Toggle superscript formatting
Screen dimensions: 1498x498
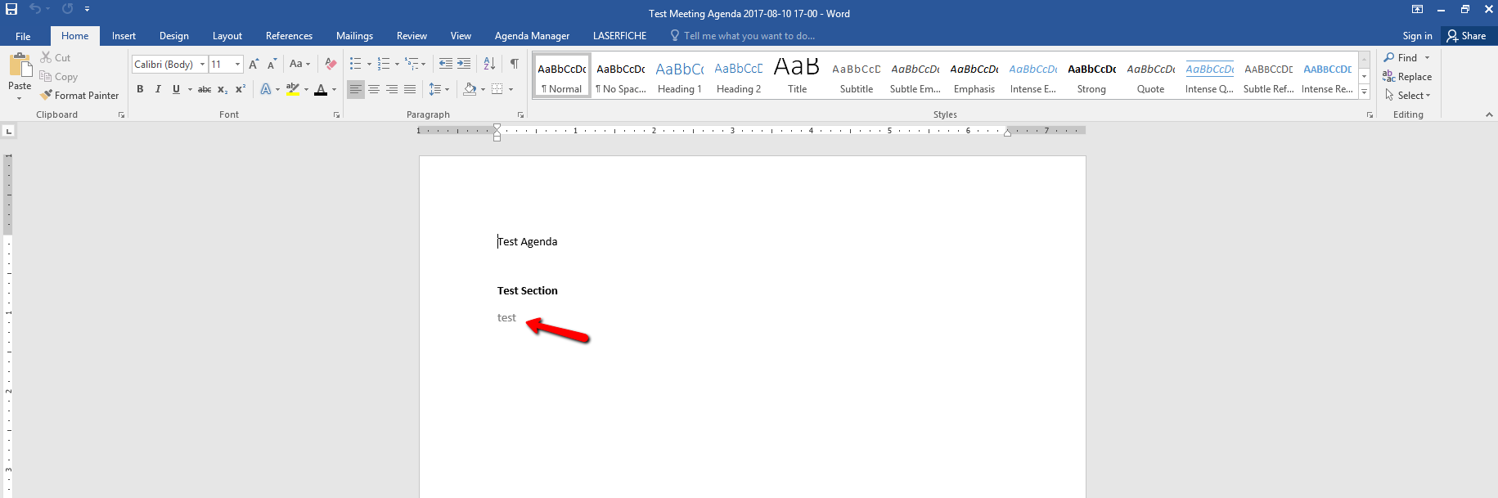click(241, 89)
